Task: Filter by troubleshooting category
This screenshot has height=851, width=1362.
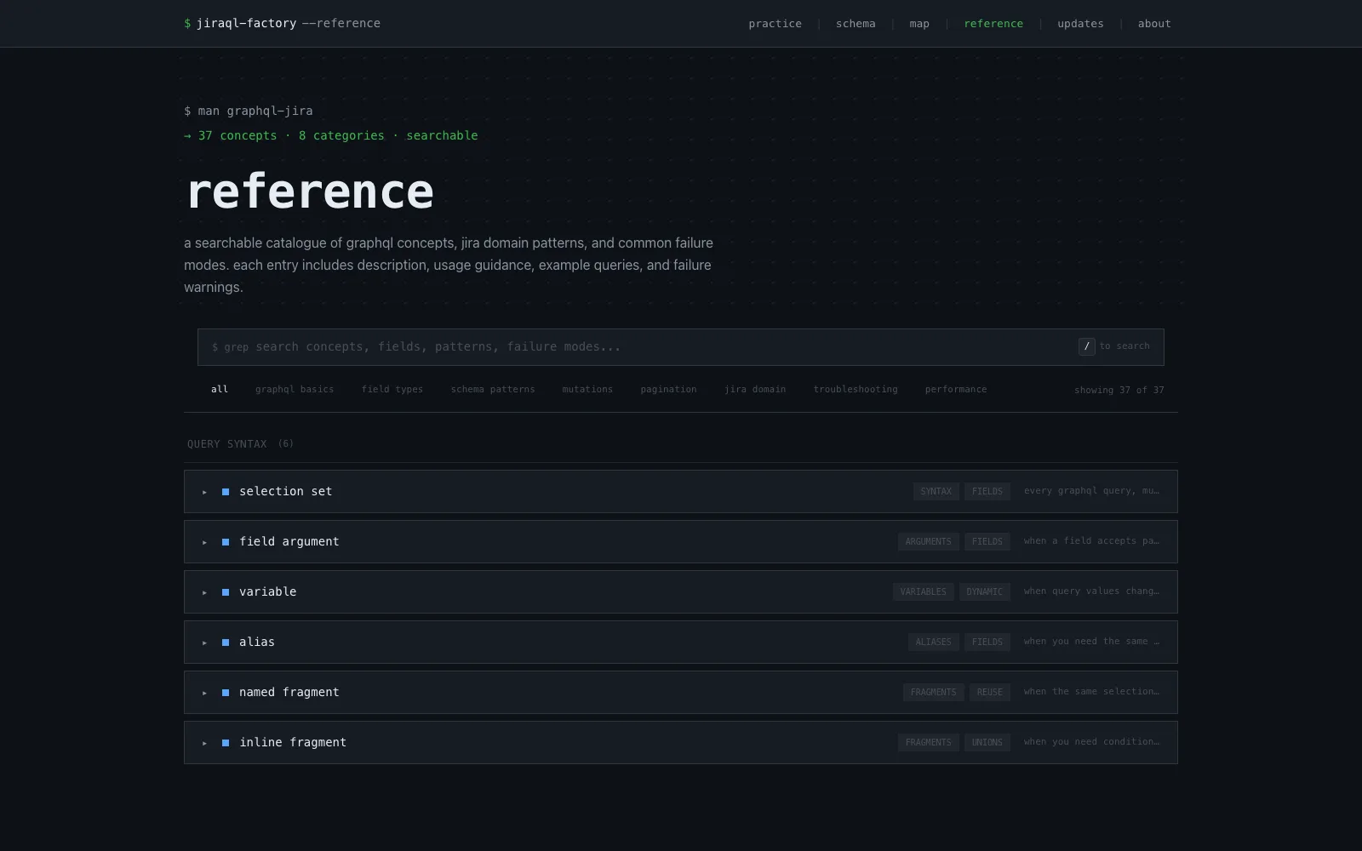Action: coord(856,389)
